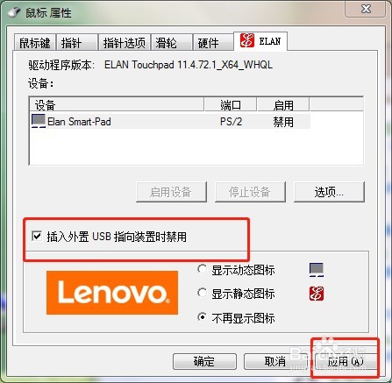
Task: Select 不再显示图标 radio button
Action: click(202, 317)
